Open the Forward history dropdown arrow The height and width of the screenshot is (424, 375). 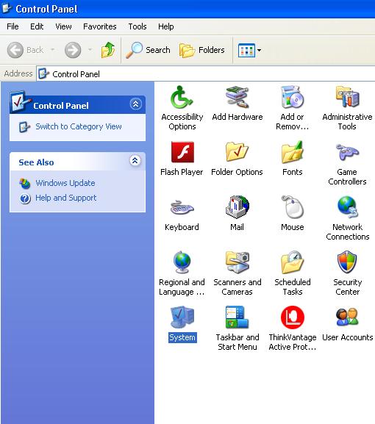pyautogui.click(x=90, y=50)
